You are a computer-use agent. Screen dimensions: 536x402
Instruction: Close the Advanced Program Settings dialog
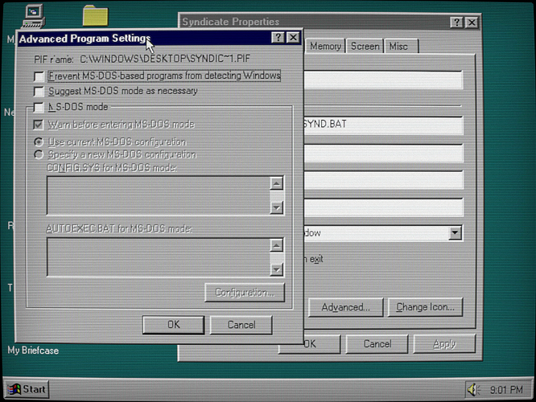[x=293, y=38]
